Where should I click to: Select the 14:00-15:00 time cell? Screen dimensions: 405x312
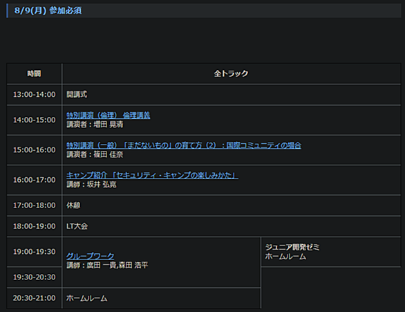coord(35,120)
